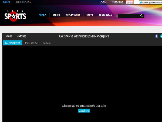Screen dimensions: 162x122
Task: Open the Facebook share icon
Action: [157, 36]
